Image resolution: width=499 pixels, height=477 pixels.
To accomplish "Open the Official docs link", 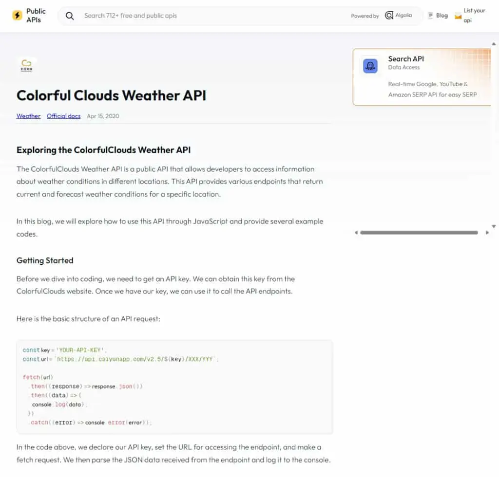I will click(x=64, y=116).
